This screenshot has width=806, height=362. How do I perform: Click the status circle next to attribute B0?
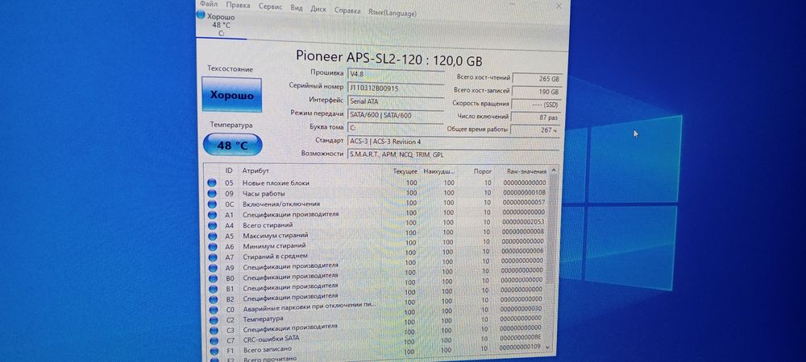point(212,278)
